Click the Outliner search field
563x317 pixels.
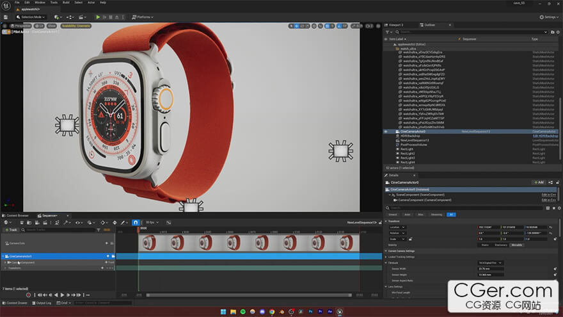tap(472, 32)
